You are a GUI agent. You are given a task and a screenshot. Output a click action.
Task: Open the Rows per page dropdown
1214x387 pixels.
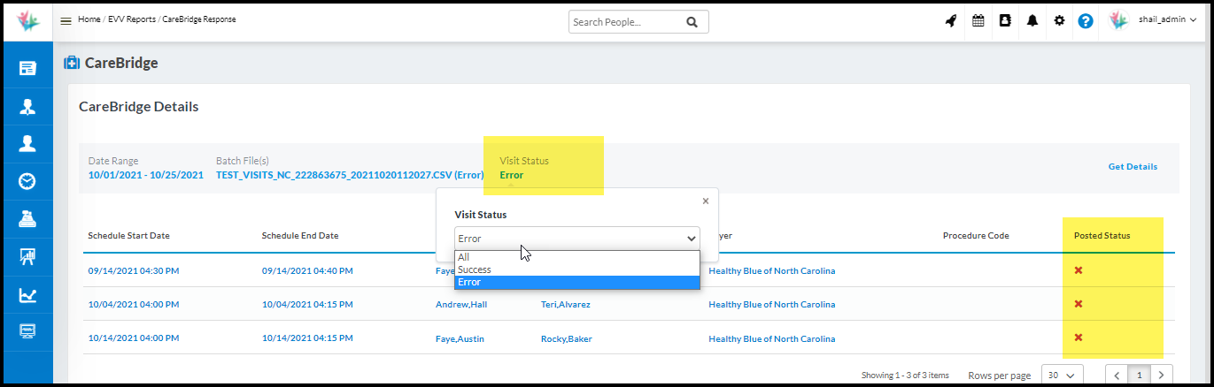(x=1062, y=376)
